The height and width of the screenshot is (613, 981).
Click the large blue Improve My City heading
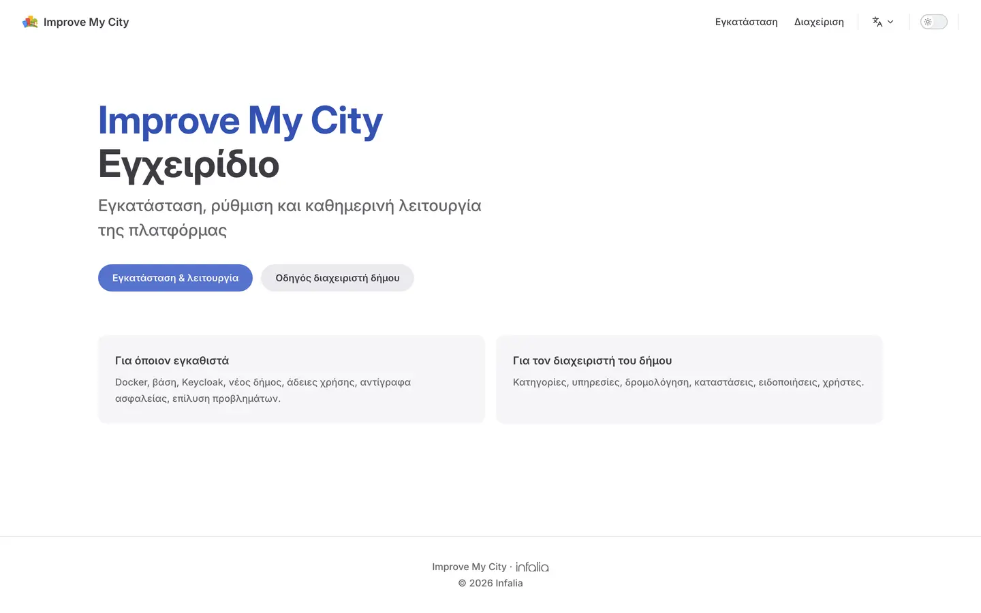240,121
